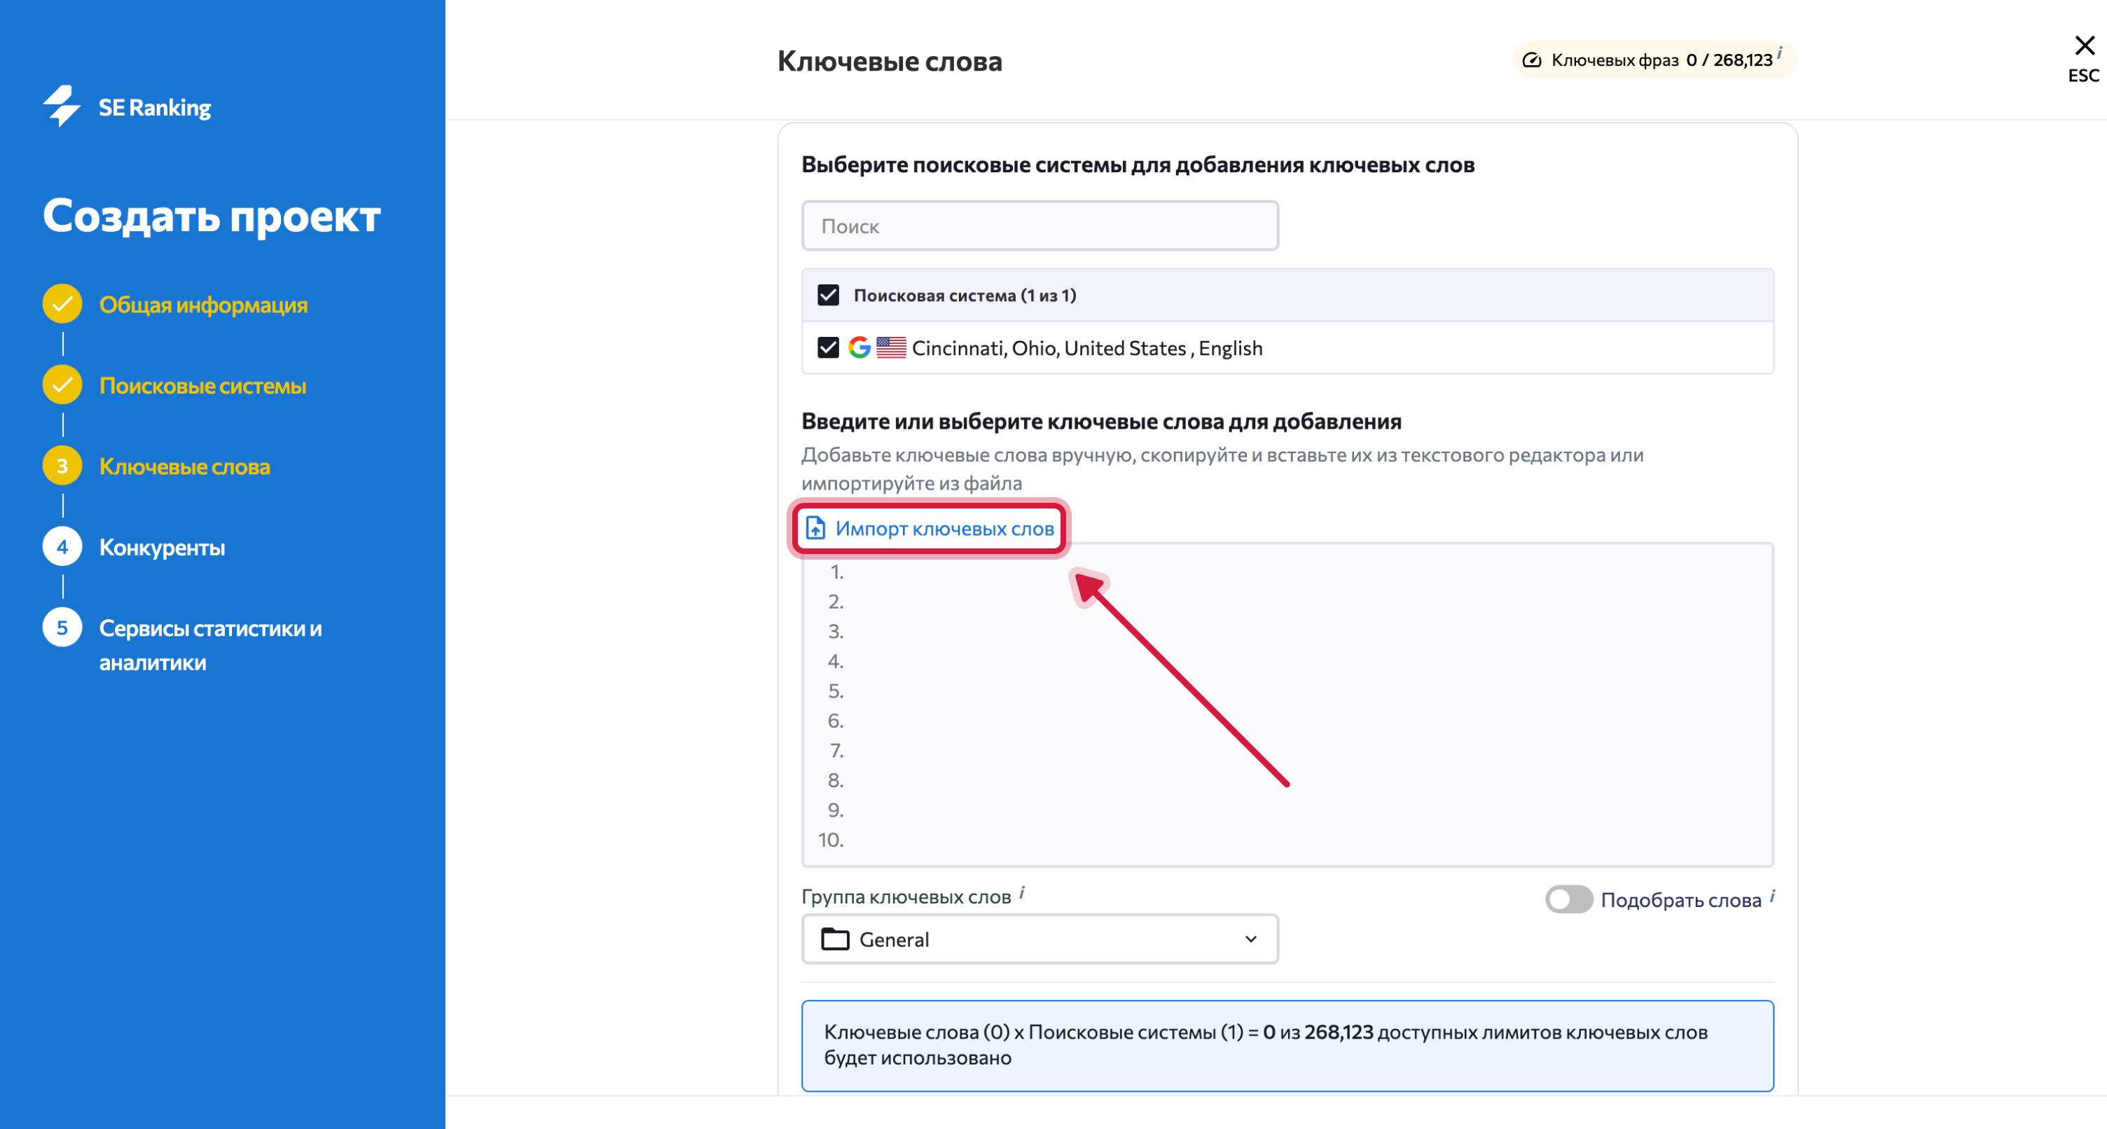Click the Поиск search engines input field
2107x1129 pixels.
coord(1039,226)
